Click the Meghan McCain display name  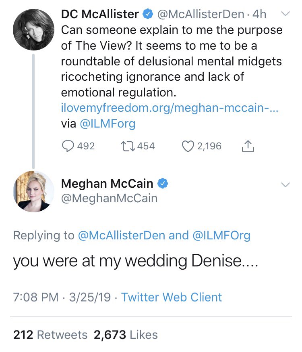pos(107,184)
